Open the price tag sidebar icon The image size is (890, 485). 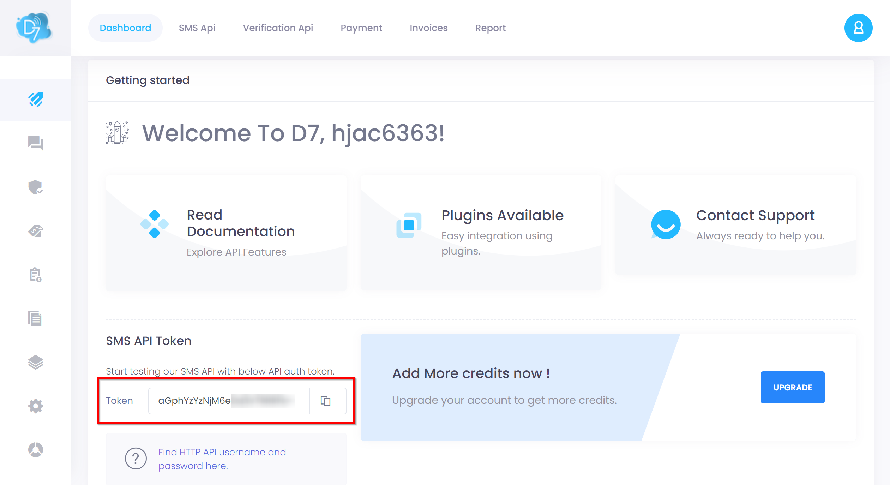tap(36, 231)
